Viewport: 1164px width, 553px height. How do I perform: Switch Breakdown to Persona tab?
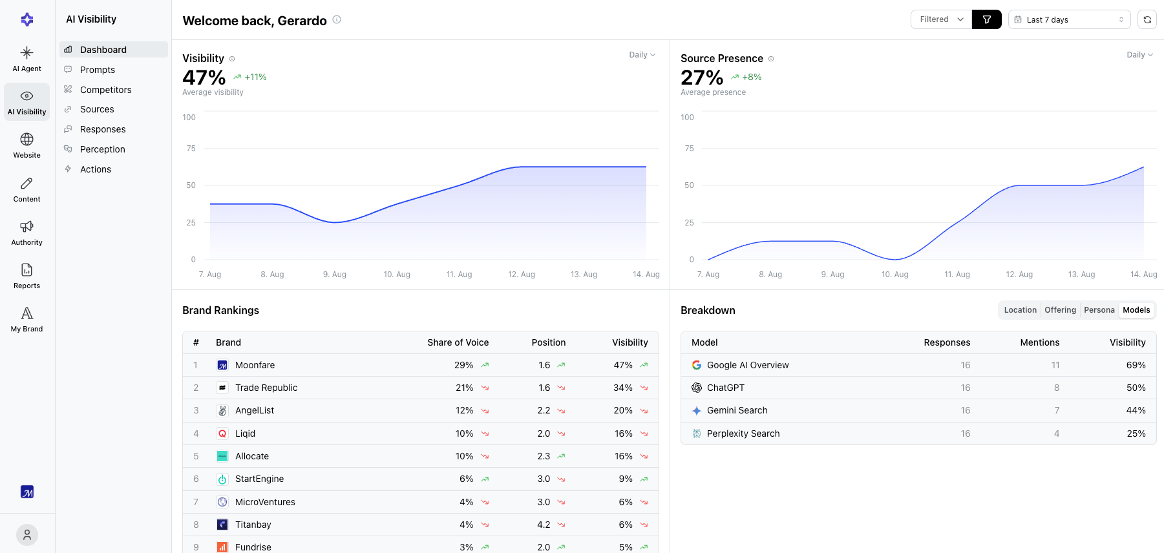tap(1099, 310)
